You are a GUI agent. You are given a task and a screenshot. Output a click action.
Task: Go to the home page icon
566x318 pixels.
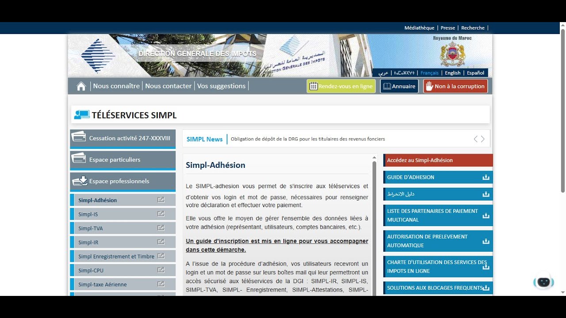[81, 86]
